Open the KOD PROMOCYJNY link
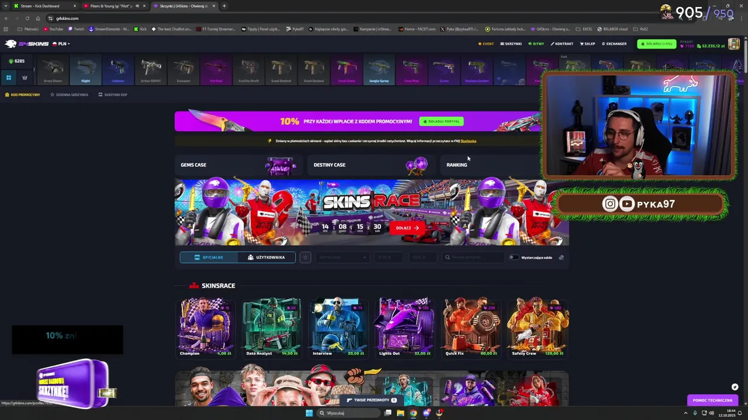748x420 pixels. (23, 94)
